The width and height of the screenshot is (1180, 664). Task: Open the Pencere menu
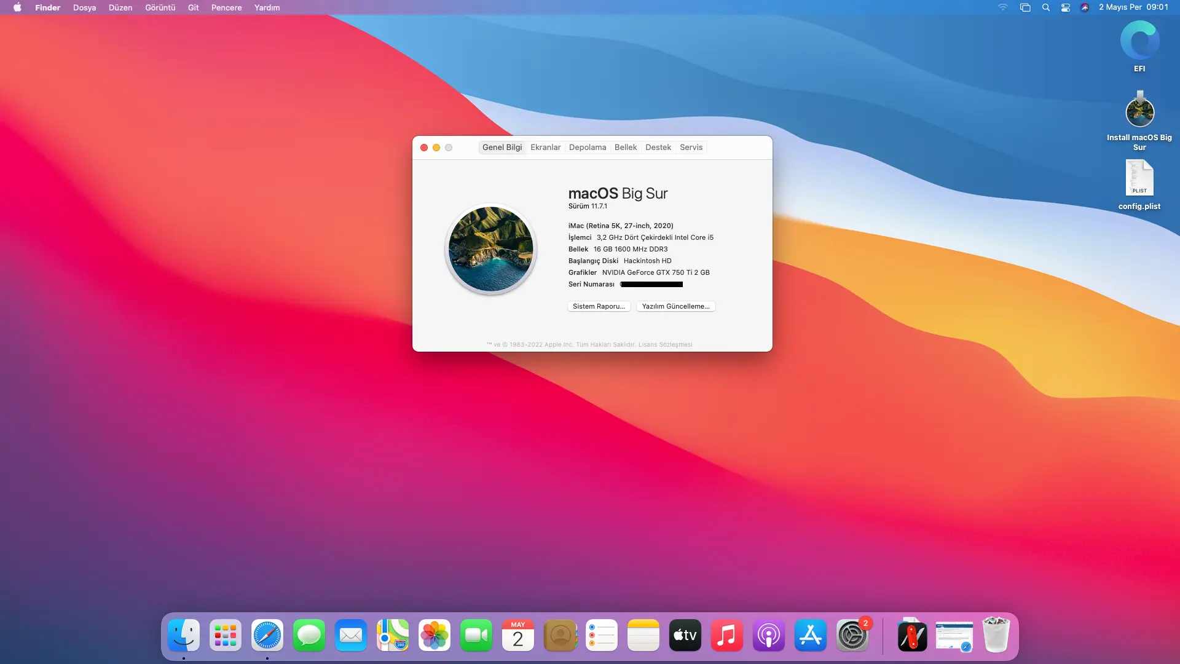pyautogui.click(x=226, y=7)
